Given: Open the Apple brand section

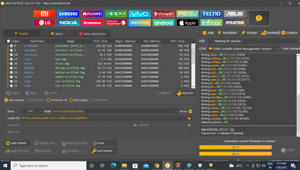Looking at the screenshot, I should pyautogui.click(x=187, y=23).
